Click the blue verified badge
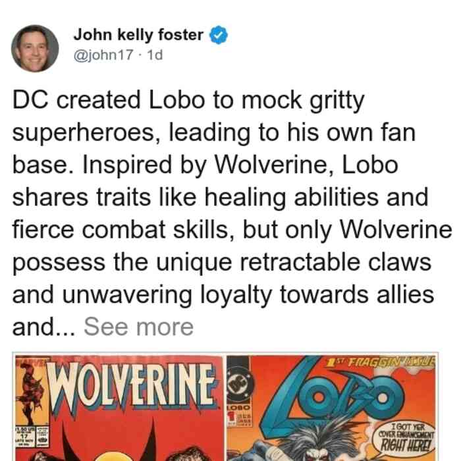This screenshot has width=461, height=461. click(219, 35)
